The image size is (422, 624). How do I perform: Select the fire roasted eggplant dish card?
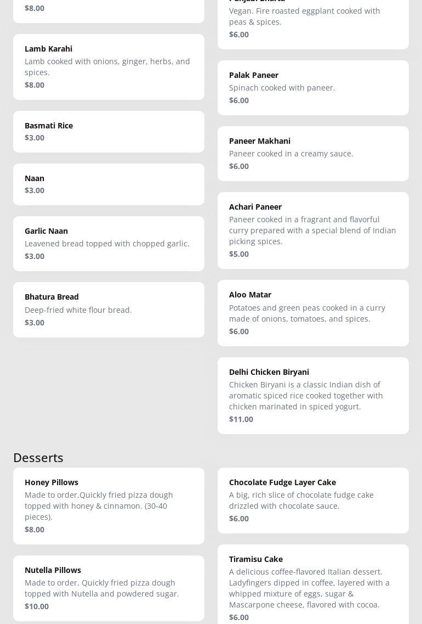(313, 22)
